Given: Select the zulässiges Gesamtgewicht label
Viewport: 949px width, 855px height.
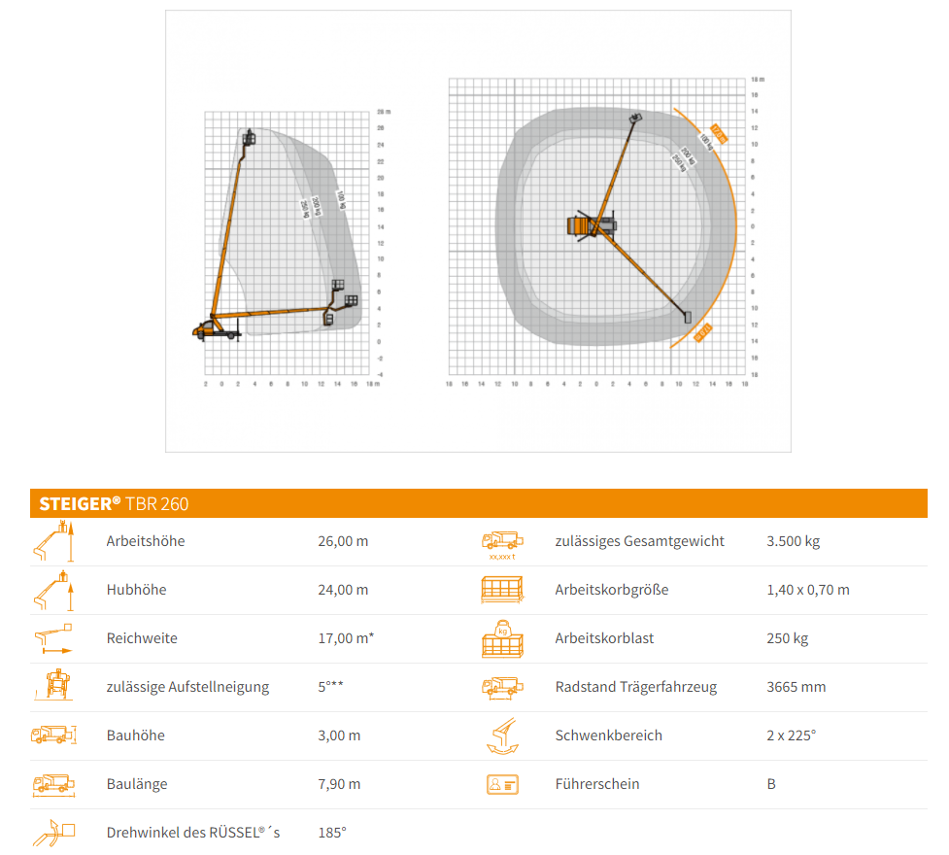Looking at the screenshot, I should pos(640,541).
